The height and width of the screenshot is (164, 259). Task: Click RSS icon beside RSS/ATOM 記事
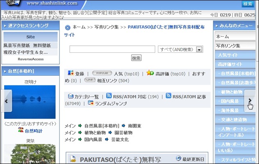168,96
